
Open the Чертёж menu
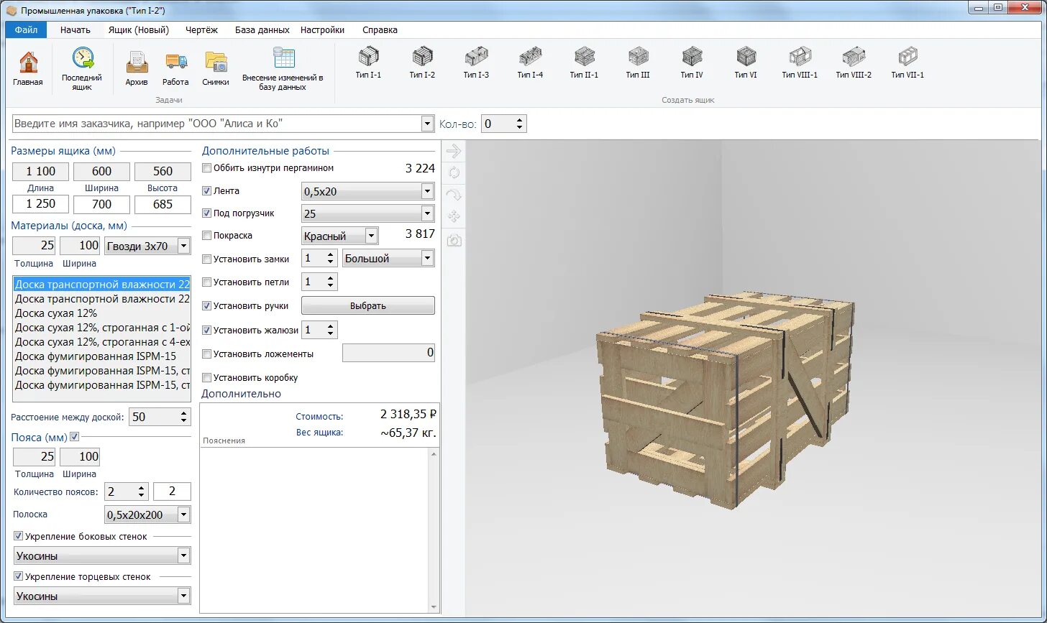tap(201, 30)
